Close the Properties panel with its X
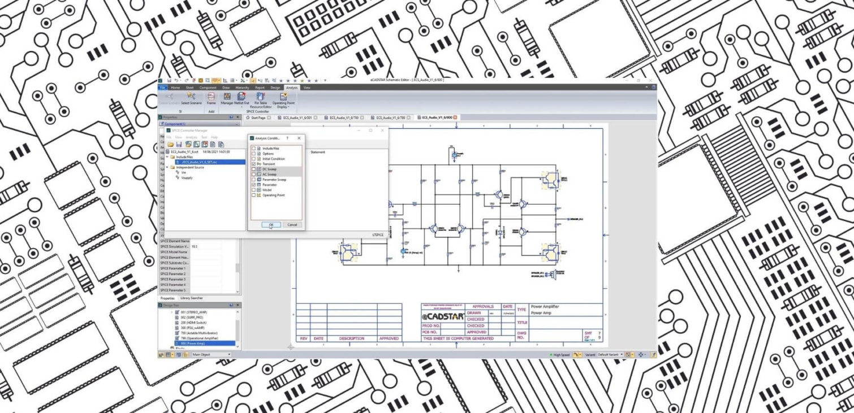The image size is (854, 413). pyautogui.click(x=238, y=117)
